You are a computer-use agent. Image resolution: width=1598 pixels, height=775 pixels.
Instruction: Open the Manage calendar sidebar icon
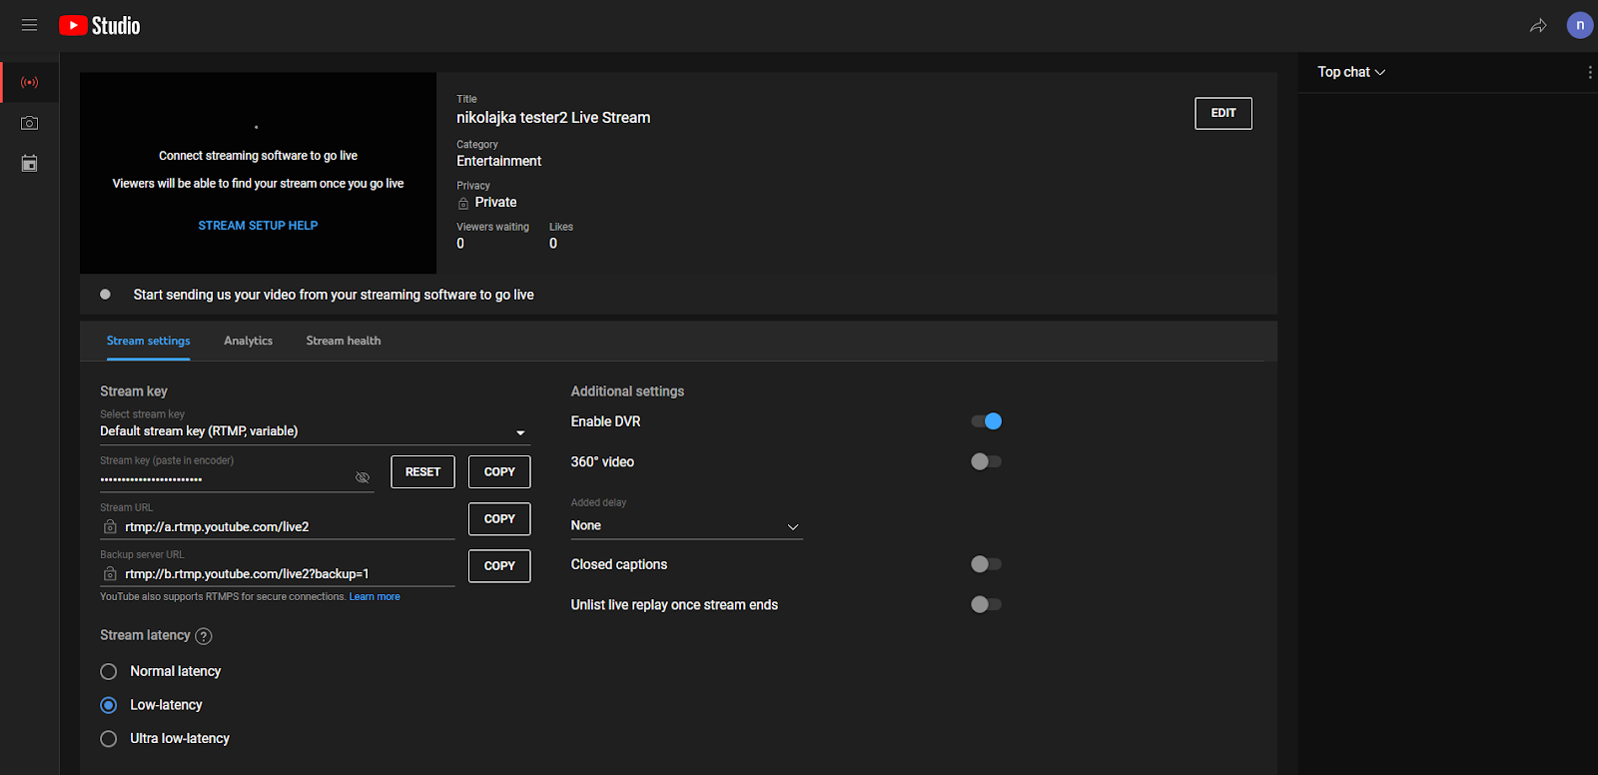coord(30,163)
